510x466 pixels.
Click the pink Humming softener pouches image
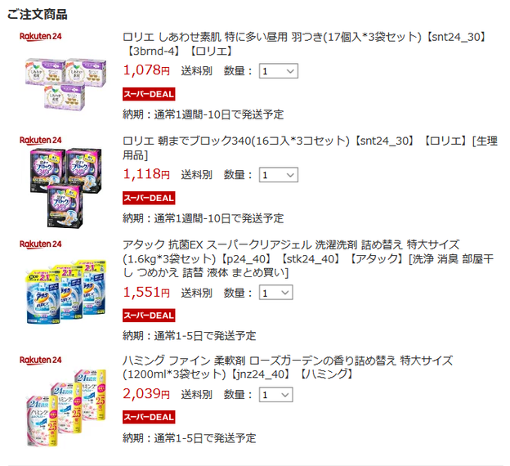click(x=66, y=408)
